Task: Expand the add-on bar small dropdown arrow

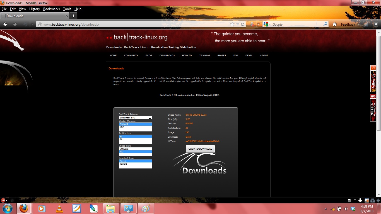Action: (x=355, y=200)
